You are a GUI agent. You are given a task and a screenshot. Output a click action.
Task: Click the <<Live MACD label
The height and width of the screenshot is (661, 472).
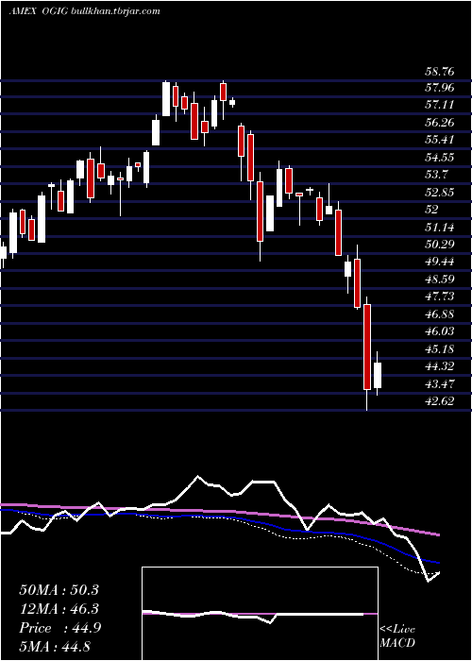pyautogui.click(x=397, y=636)
